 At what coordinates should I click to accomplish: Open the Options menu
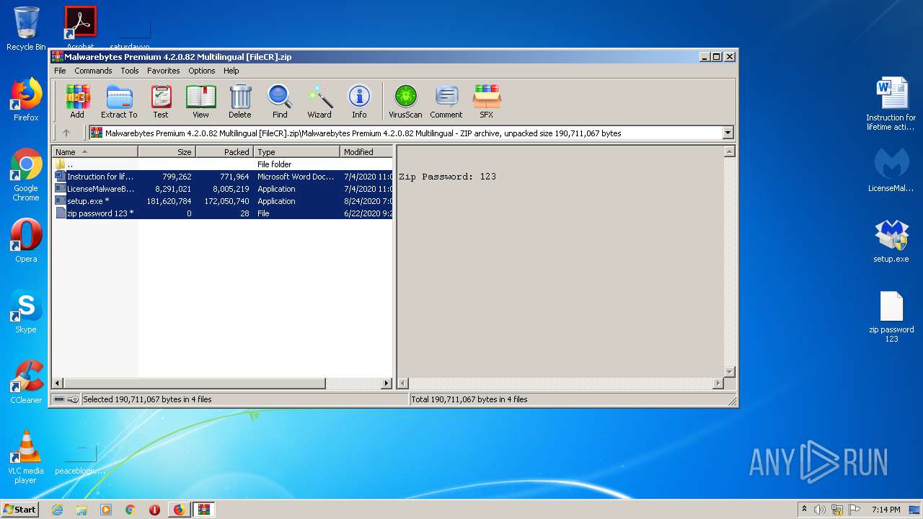coord(202,71)
